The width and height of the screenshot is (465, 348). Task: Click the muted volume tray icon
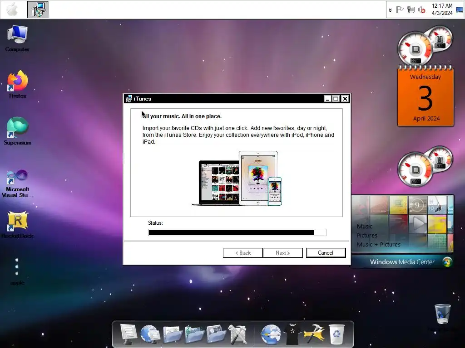click(x=421, y=10)
